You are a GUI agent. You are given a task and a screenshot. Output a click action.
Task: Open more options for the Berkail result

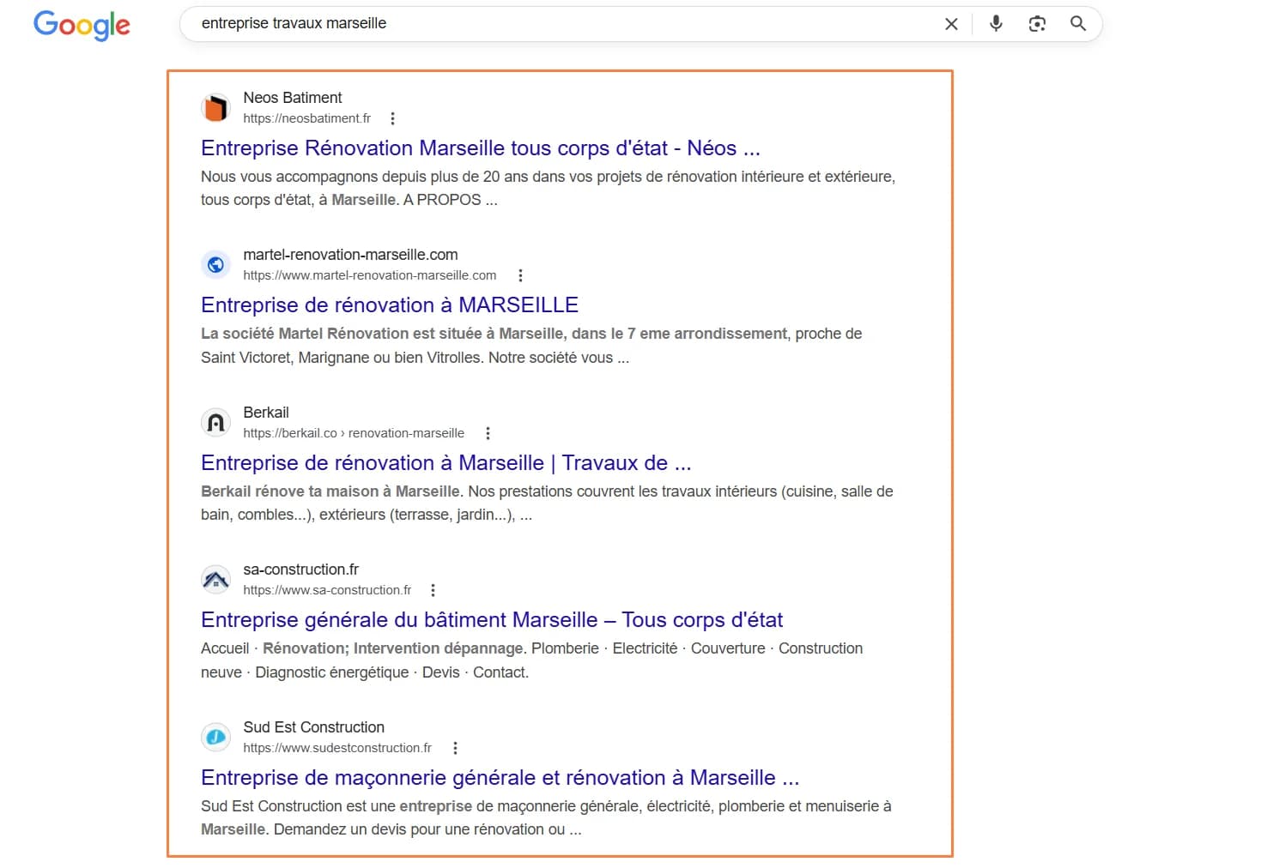pos(488,433)
